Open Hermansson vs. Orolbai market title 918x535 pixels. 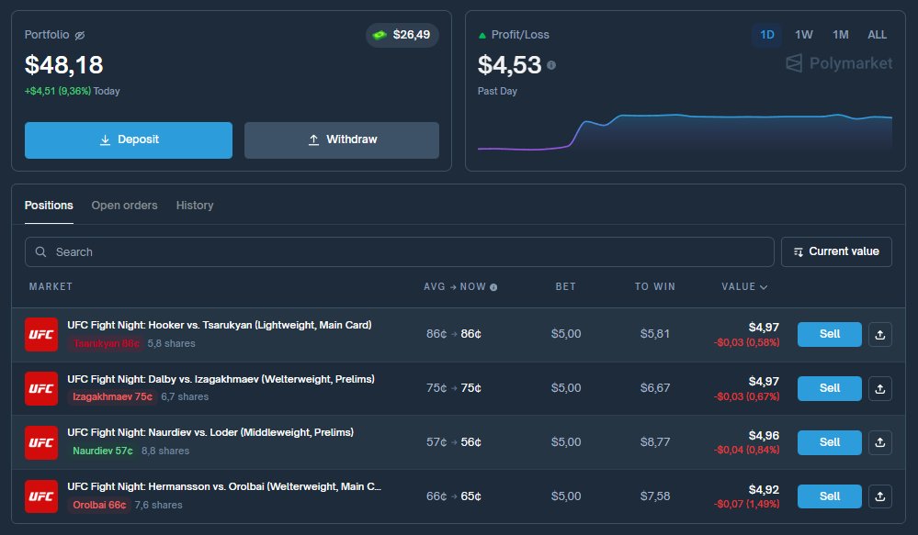(223, 486)
